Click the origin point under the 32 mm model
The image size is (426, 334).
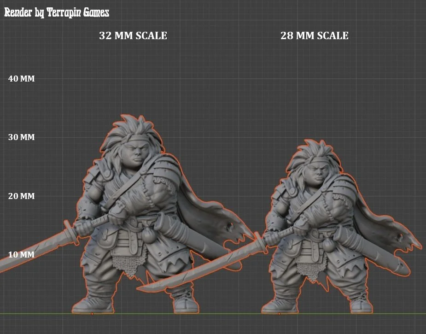[x=92, y=314]
